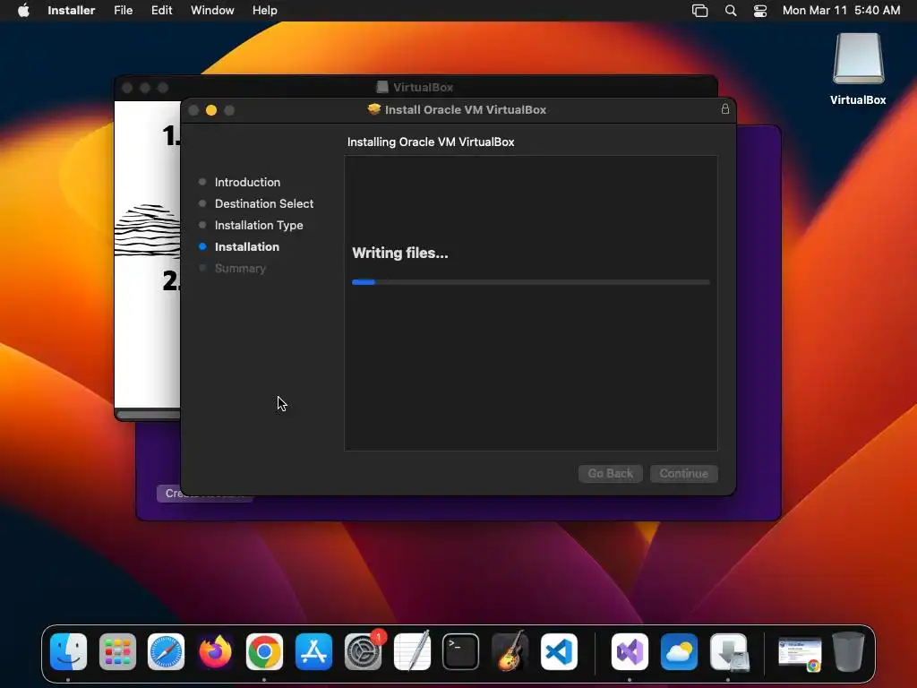Open the Installer menu
This screenshot has height=688, width=917.
(72, 11)
